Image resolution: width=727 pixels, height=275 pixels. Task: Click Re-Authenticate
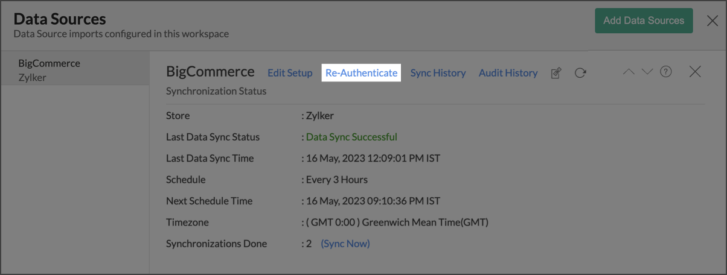coord(361,73)
